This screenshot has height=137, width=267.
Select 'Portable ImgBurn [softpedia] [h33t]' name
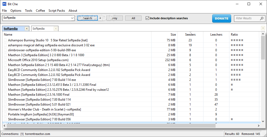click(x=41, y=114)
